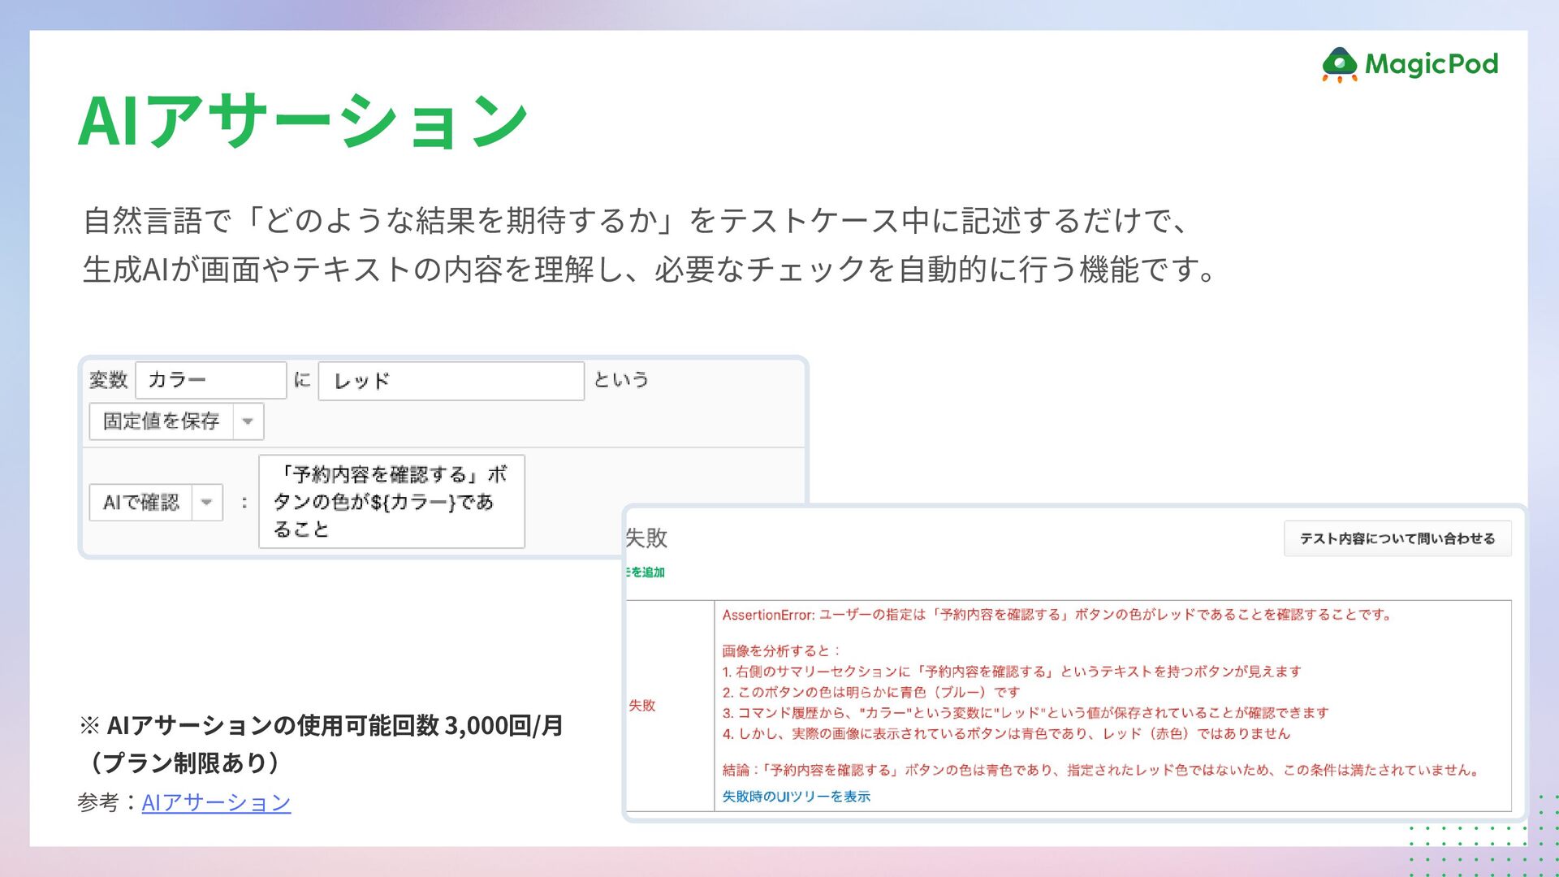Click the green を追加 link
Image resolution: width=1559 pixels, height=877 pixels.
(x=646, y=572)
